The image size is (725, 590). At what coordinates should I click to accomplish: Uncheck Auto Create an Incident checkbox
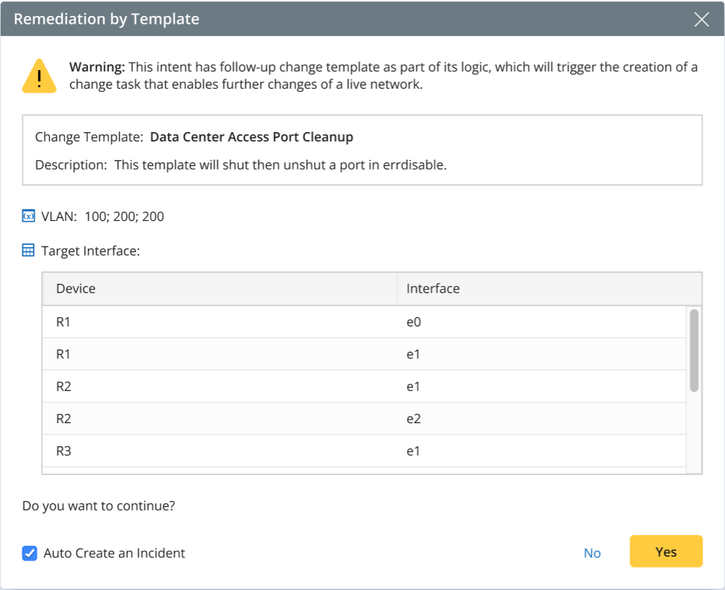(30, 553)
